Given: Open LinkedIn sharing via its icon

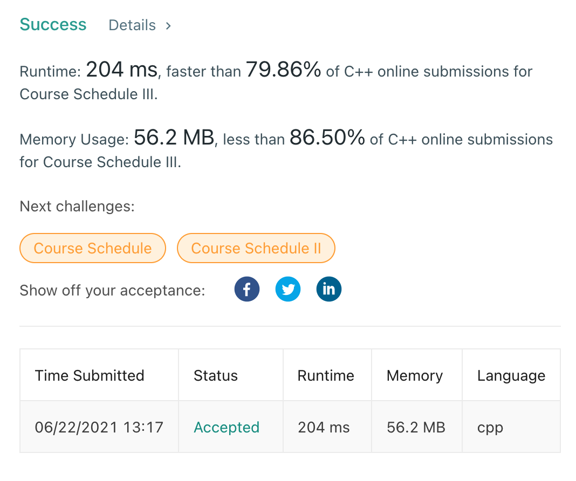Looking at the screenshot, I should (x=328, y=289).
